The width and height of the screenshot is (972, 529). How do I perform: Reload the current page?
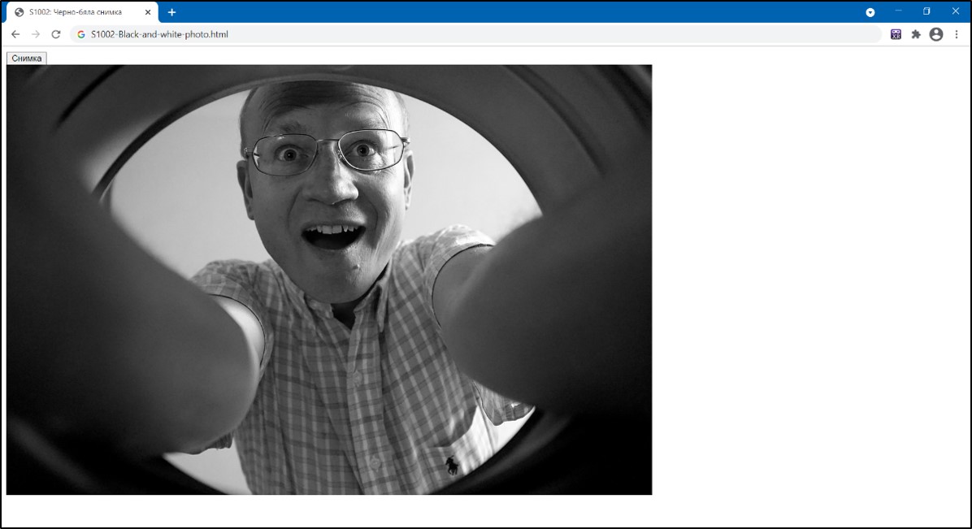click(x=56, y=34)
